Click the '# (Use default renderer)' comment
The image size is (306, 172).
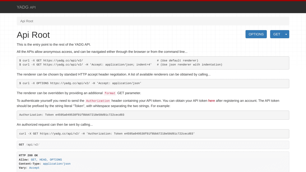tap(177, 61)
